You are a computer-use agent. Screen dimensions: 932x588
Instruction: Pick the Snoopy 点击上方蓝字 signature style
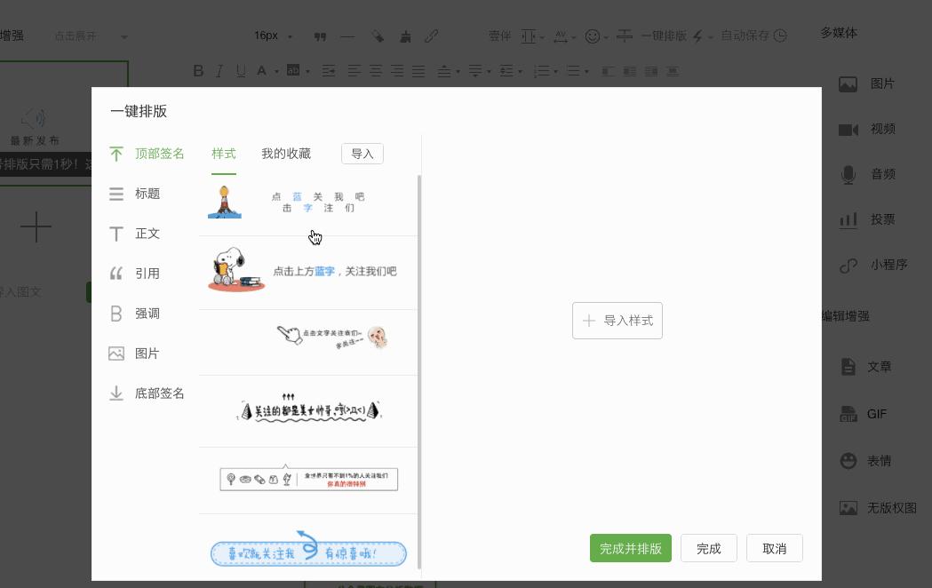pos(308,271)
